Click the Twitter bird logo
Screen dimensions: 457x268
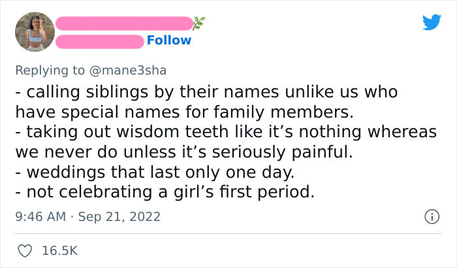point(432,22)
